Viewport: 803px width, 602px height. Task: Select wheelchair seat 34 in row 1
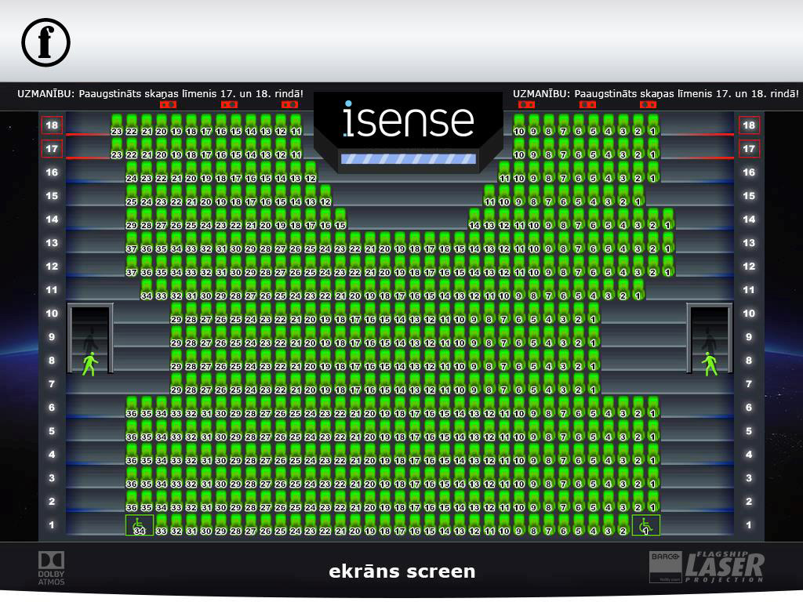pos(140,525)
